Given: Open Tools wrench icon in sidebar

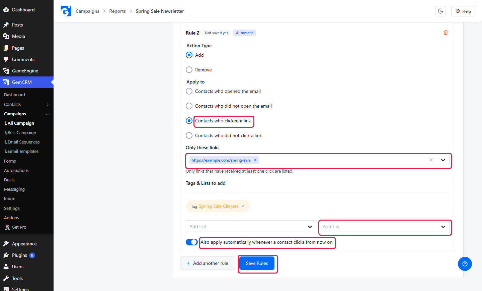Looking at the screenshot, I should click(6, 278).
